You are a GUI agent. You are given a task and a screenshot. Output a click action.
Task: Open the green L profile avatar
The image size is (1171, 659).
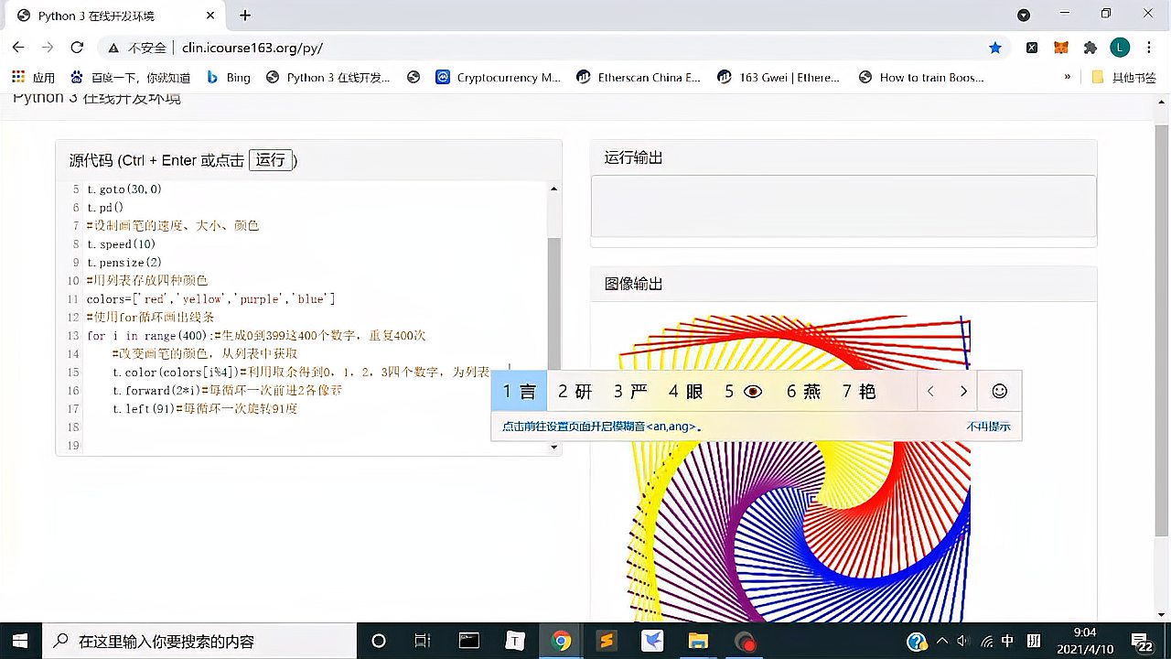(x=1120, y=48)
